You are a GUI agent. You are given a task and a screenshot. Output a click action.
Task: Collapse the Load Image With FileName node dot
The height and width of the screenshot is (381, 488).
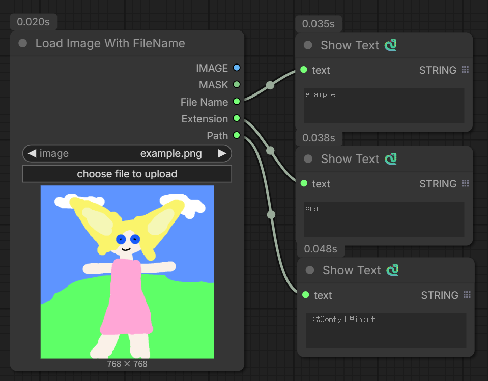23,43
